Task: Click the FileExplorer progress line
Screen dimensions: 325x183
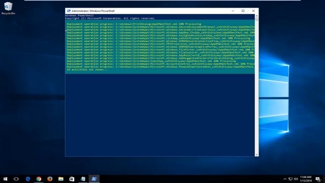Action: 160,52
